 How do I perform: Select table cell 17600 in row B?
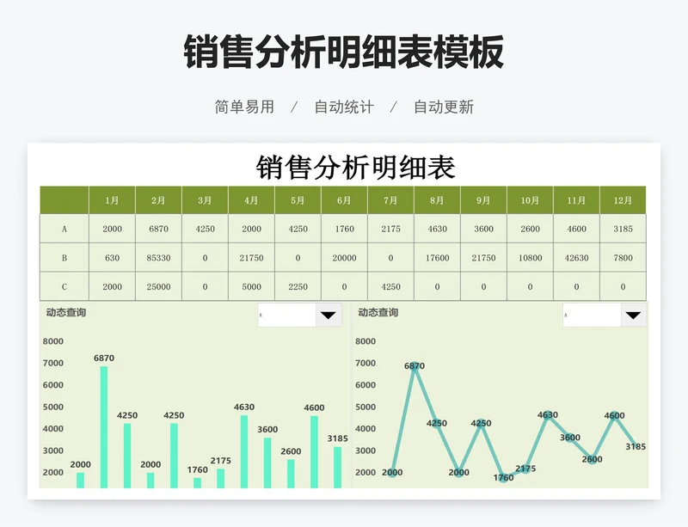pos(438,258)
